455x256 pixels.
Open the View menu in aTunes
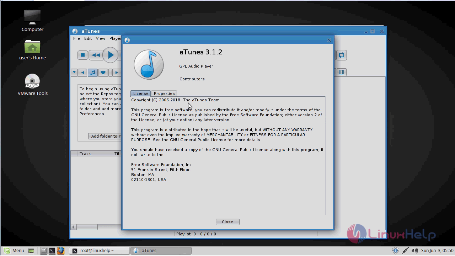(x=100, y=38)
